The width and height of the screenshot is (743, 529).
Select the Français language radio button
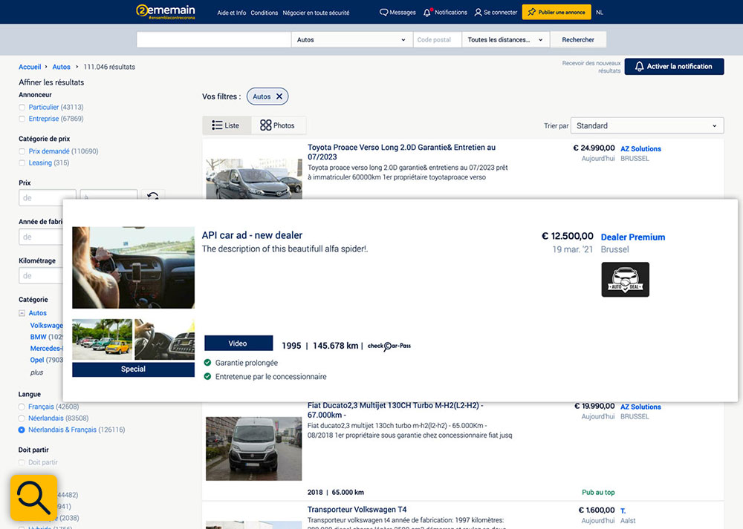[x=22, y=407]
